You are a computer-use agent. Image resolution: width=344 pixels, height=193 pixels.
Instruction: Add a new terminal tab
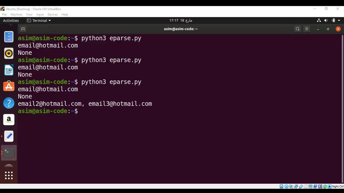pos(23,29)
